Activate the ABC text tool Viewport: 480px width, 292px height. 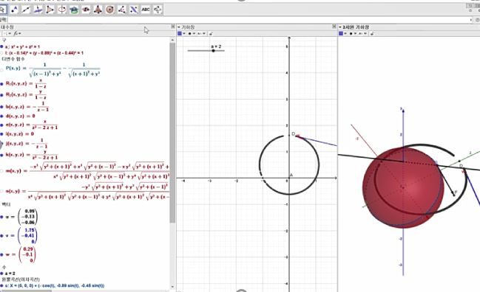(x=146, y=10)
